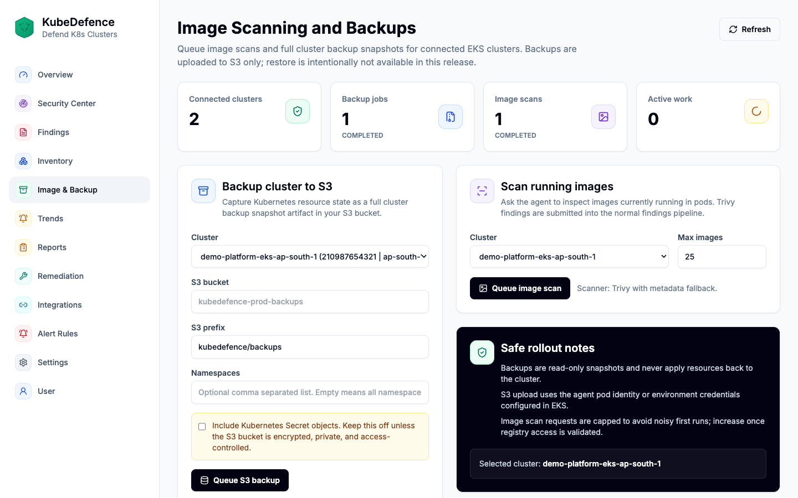Click the Reports clipboard icon
The height and width of the screenshot is (498, 798).
pos(23,247)
